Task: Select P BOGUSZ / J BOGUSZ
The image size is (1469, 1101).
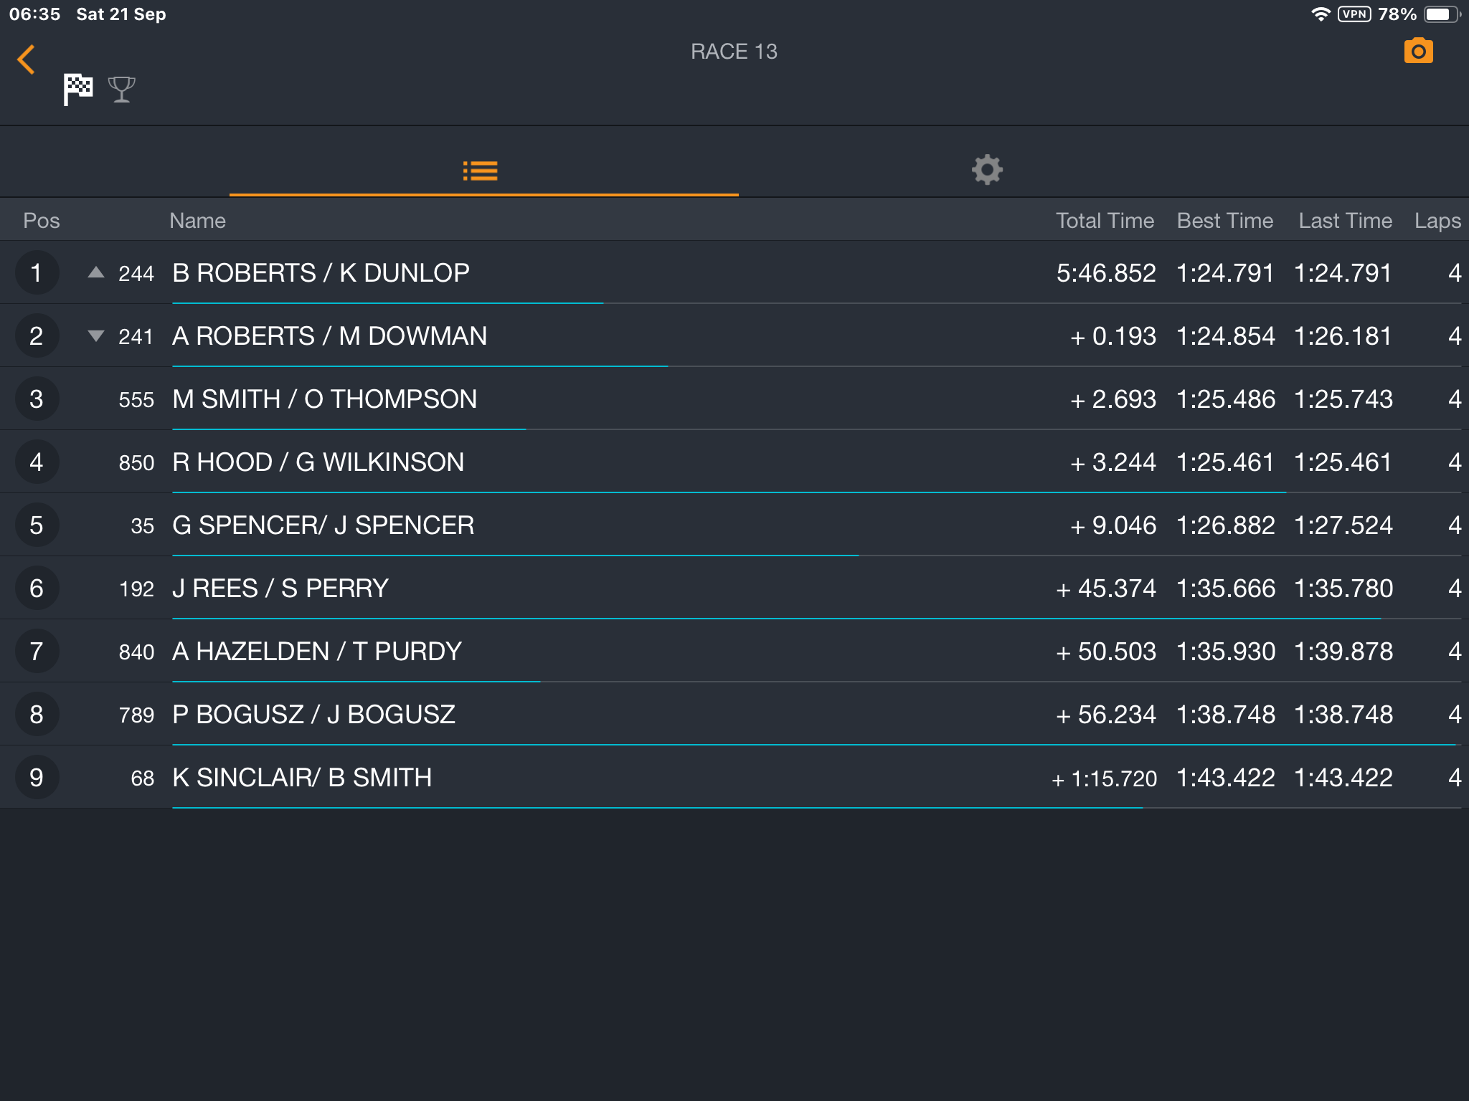Action: pos(314,715)
